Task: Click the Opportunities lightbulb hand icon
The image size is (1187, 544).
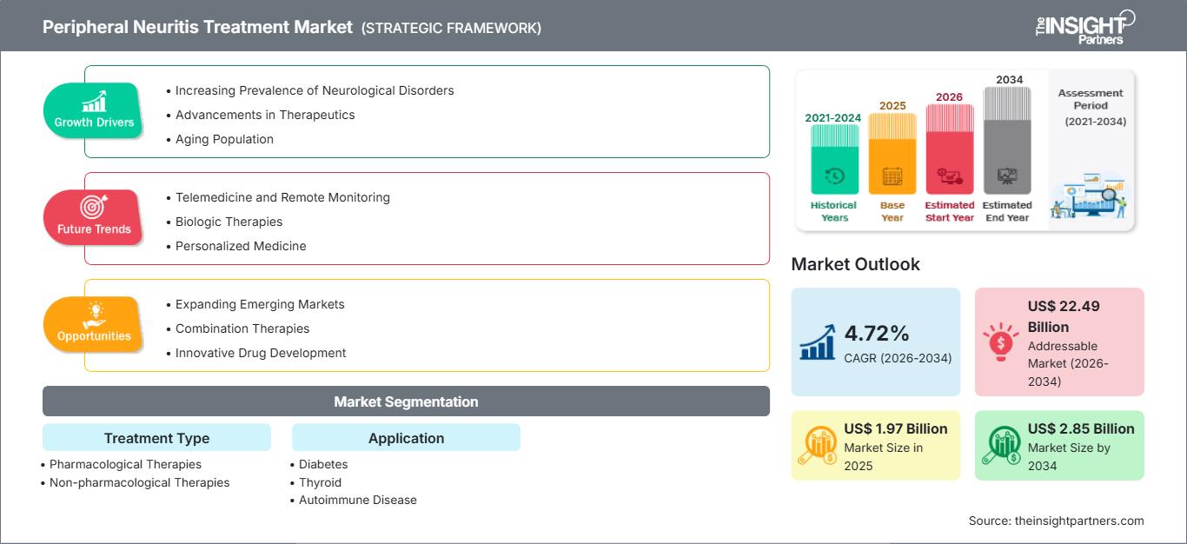Action: pyautogui.click(x=94, y=314)
